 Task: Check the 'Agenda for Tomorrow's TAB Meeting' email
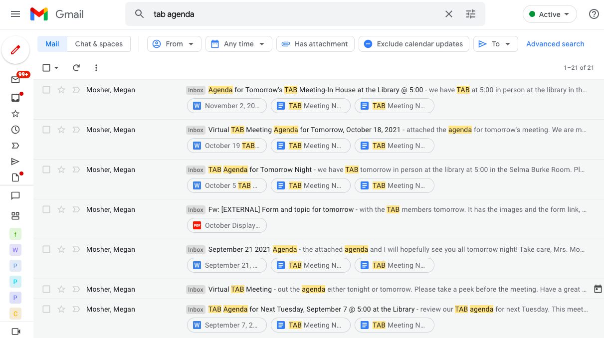coord(46,90)
